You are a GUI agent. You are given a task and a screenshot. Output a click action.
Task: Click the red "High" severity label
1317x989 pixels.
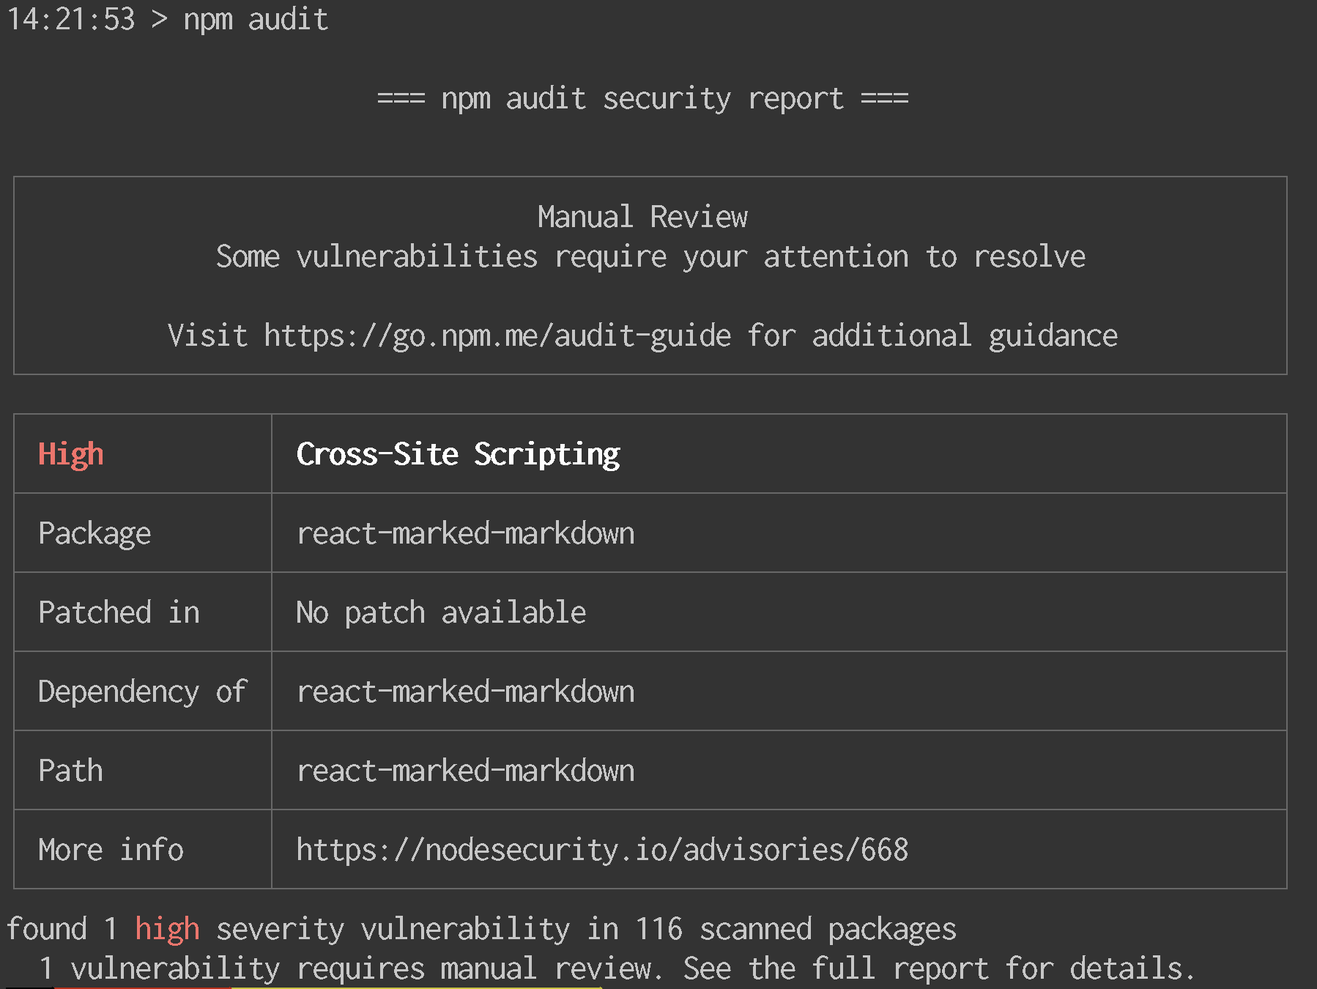(70, 454)
